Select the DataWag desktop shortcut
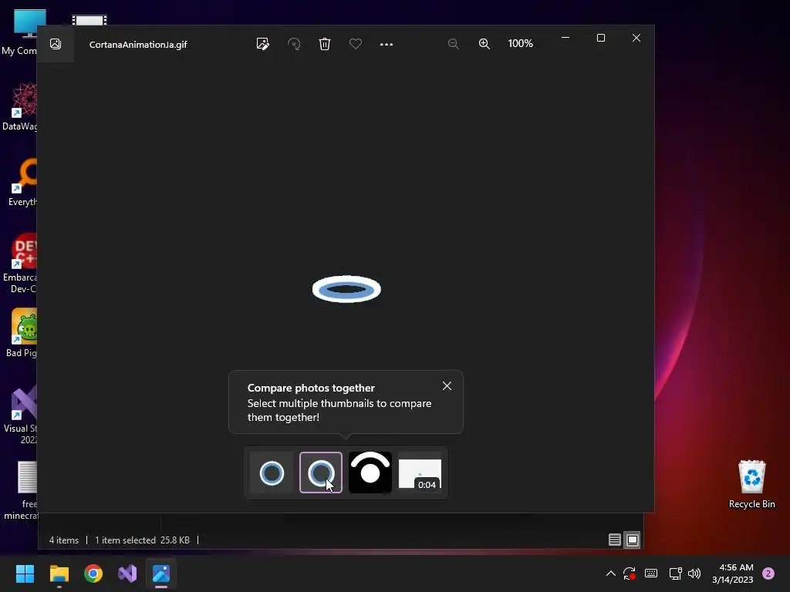The image size is (790, 592). (19, 106)
